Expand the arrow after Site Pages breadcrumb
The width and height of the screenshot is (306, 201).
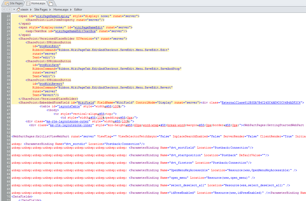tap(50, 10)
